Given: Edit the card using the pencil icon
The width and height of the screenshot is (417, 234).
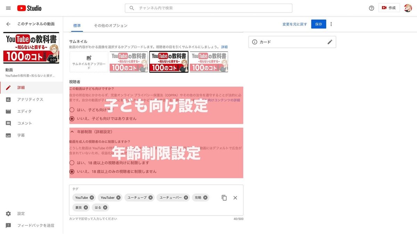Looking at the screenshot, I should coord(330,42).
